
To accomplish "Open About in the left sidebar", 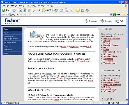I will pyautogui.click(x=12, y=53).
